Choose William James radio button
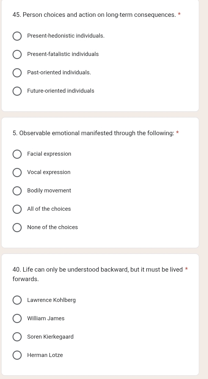The image size is (208, 379). coord(17,319)
